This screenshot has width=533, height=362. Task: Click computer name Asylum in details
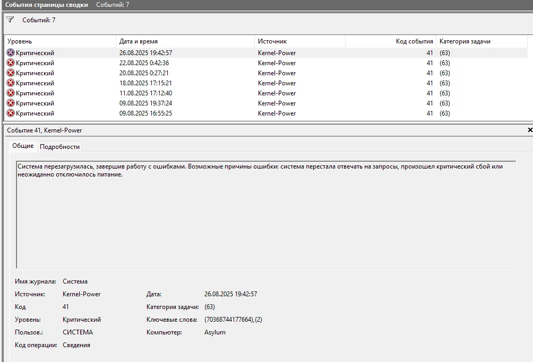click(215, 332)
